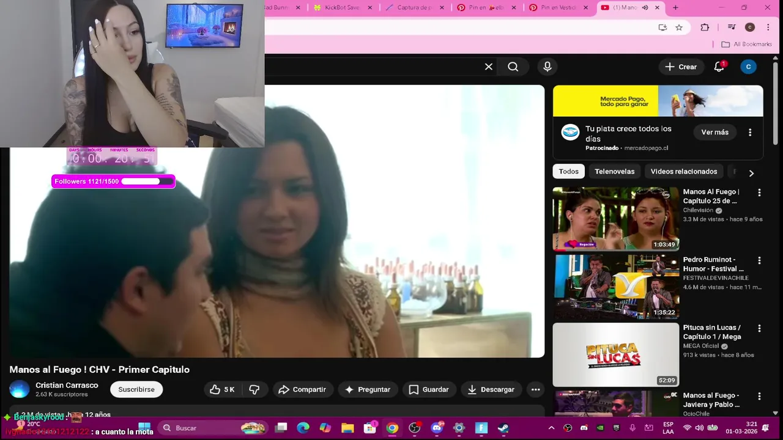Open Steam from the taskbar

pos(503,428)
